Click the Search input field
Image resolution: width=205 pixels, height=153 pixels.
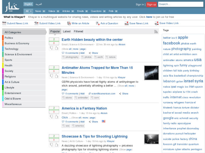[x=181, y=4]
